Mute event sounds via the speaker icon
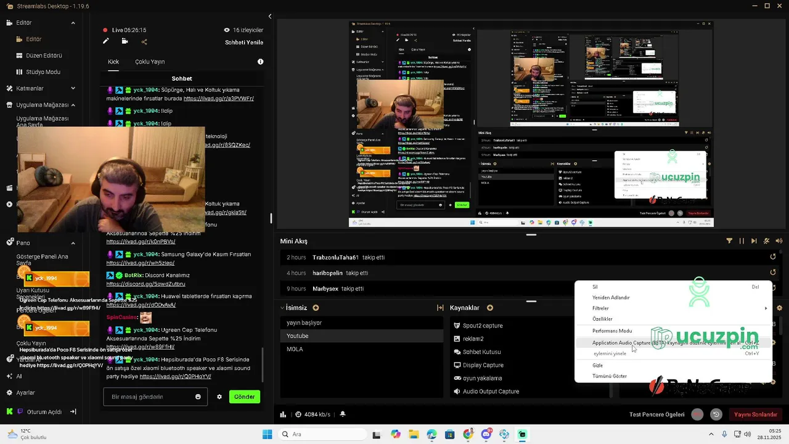 coord(779,241)
